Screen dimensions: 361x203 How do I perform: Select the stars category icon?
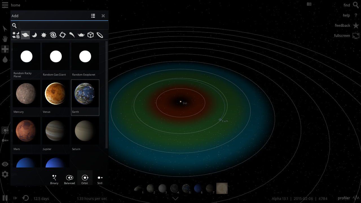click(44, 35)
